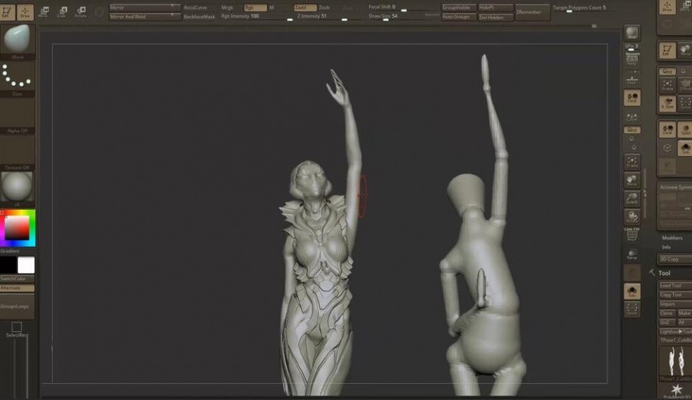Click the SwitchColor button
Image resolution: width=692 pixels, height=400 pixels.
(17, 278)
